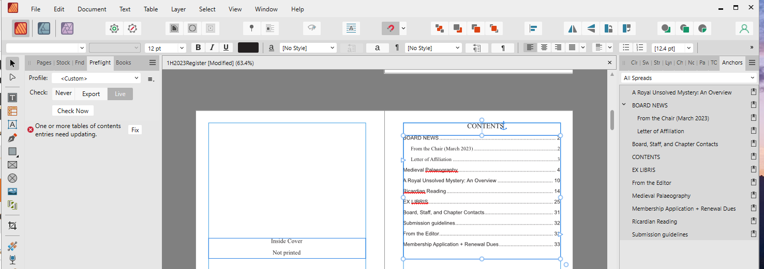This screenshot has width=764, height=269.
Task: Collapse the BOARD NEWS anchor group
Action: coord(625,105)
